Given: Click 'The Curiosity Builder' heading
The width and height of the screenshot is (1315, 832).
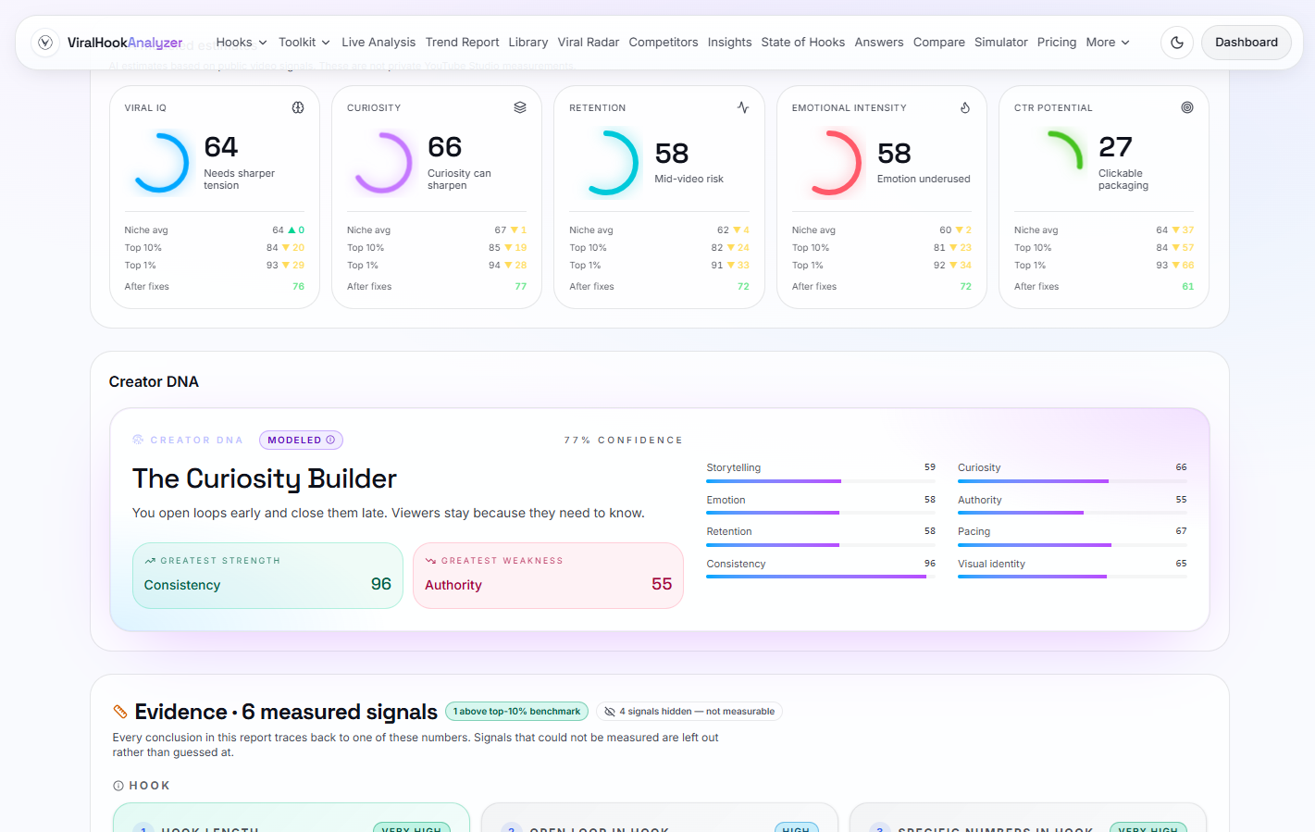Looking at the screenshot, I should [265, 478].
